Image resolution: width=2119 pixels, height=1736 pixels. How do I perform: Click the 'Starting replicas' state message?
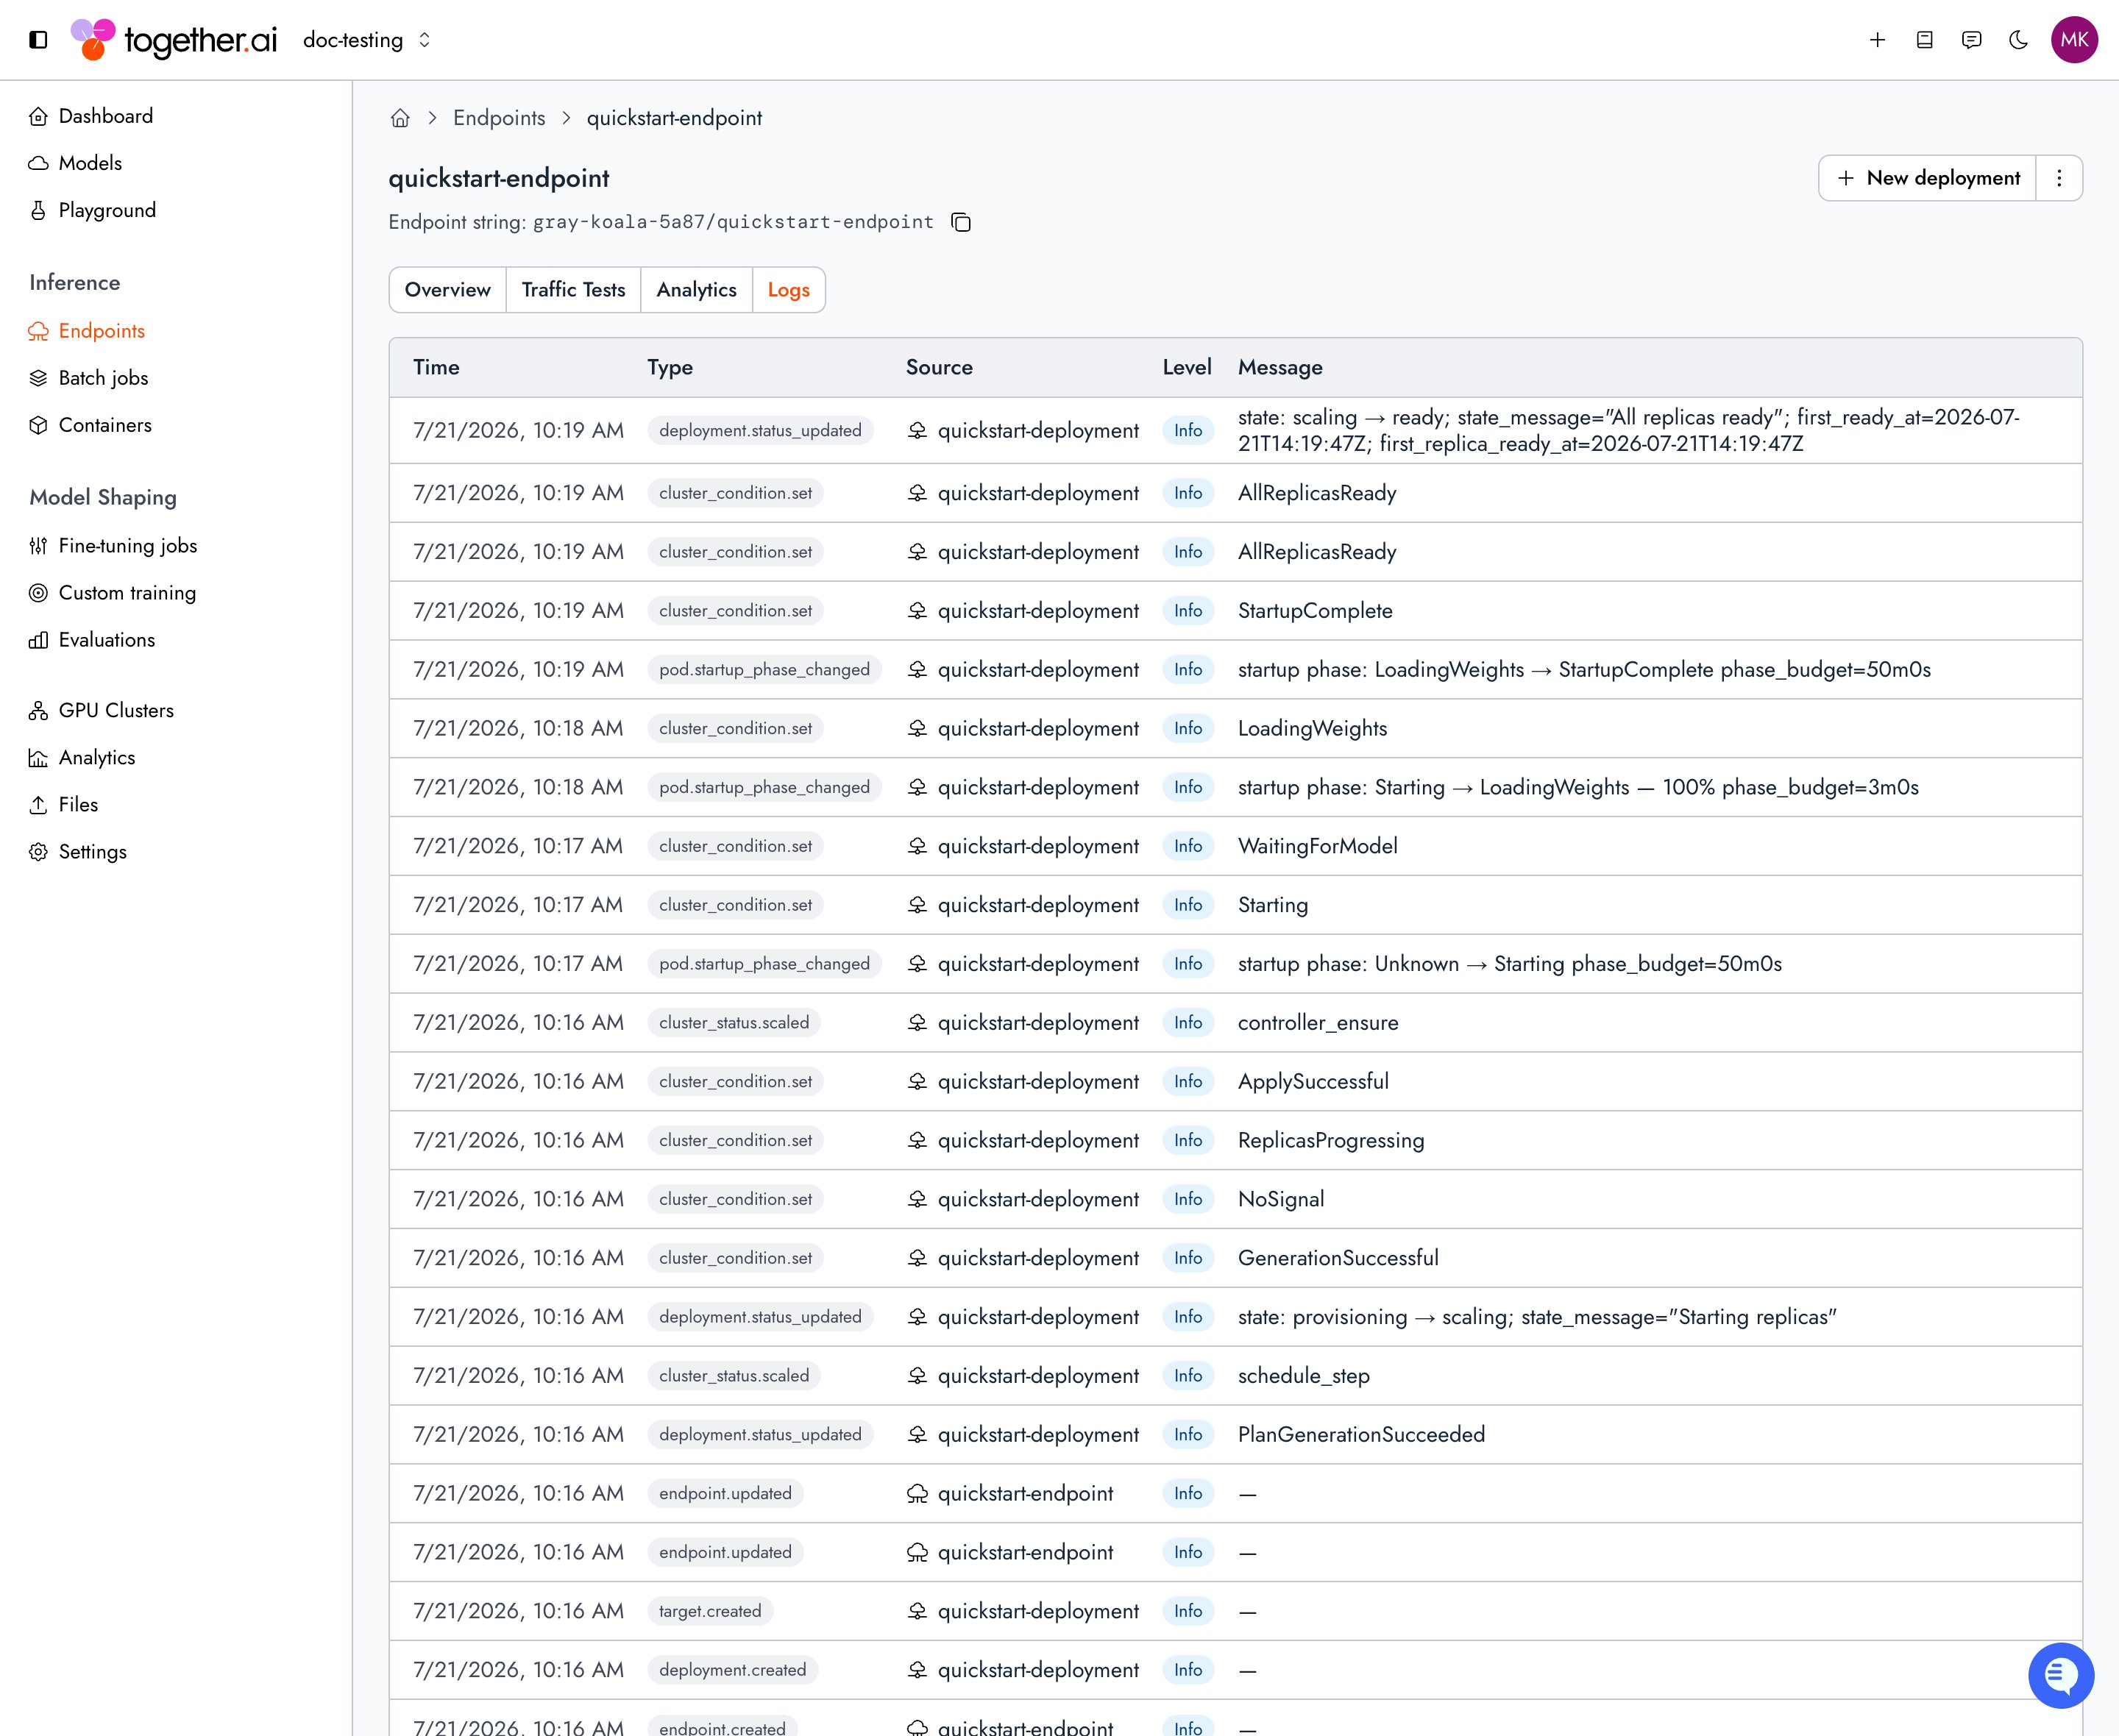1537,1317
